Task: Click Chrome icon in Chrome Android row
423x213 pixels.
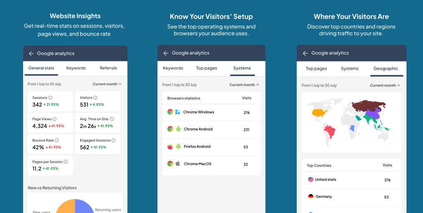Action: click(x=170, y=129)
